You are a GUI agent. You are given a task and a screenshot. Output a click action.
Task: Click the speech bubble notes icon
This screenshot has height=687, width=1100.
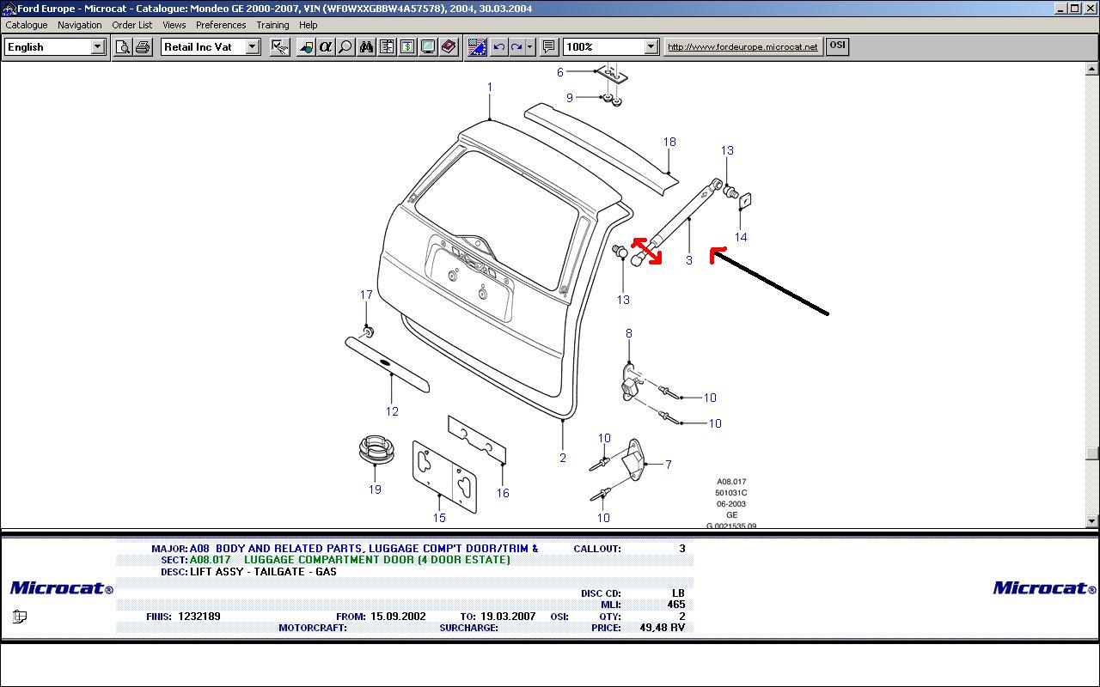pos(549,47)
